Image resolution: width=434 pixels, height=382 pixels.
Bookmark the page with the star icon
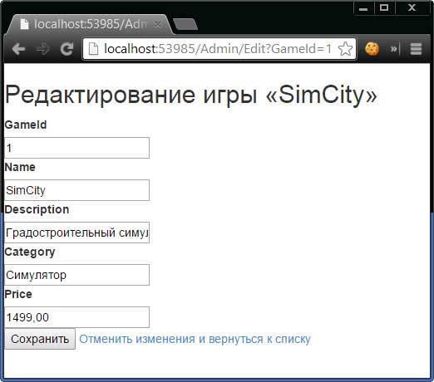[x=345, y=49]
